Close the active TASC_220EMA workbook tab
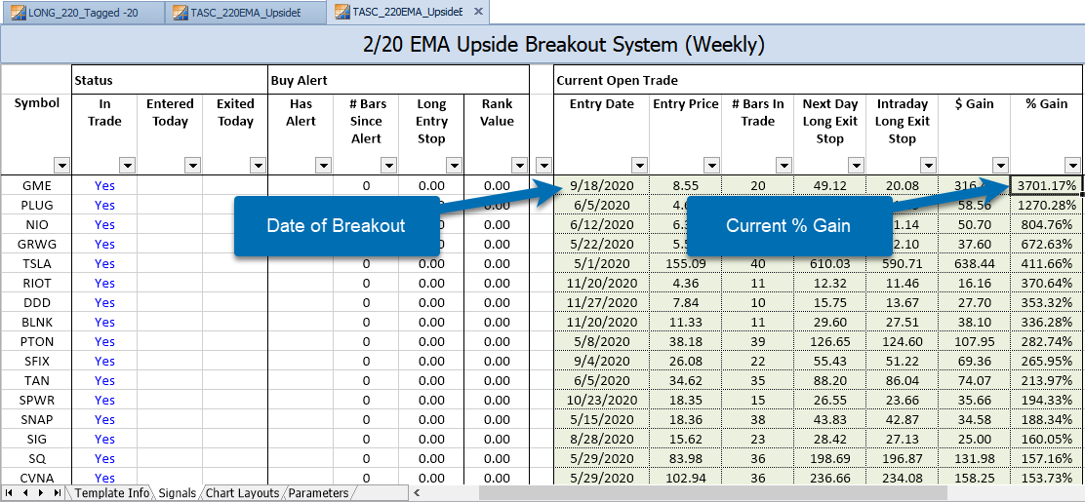Screen dimensions: 1085x502 480,12
